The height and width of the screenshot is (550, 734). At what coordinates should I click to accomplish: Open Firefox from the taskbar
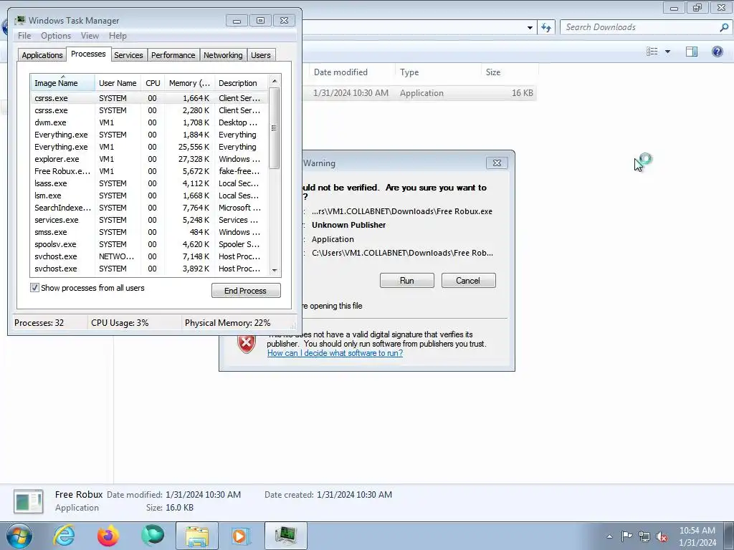(108, 536)
